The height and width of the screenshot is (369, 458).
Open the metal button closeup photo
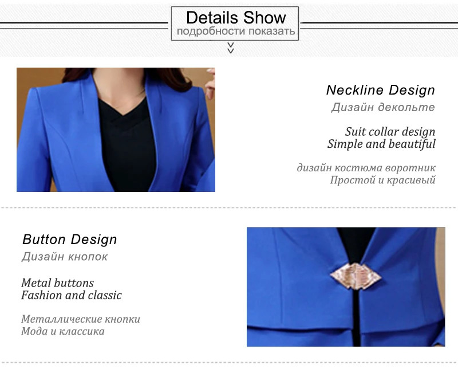coord(346,287)
